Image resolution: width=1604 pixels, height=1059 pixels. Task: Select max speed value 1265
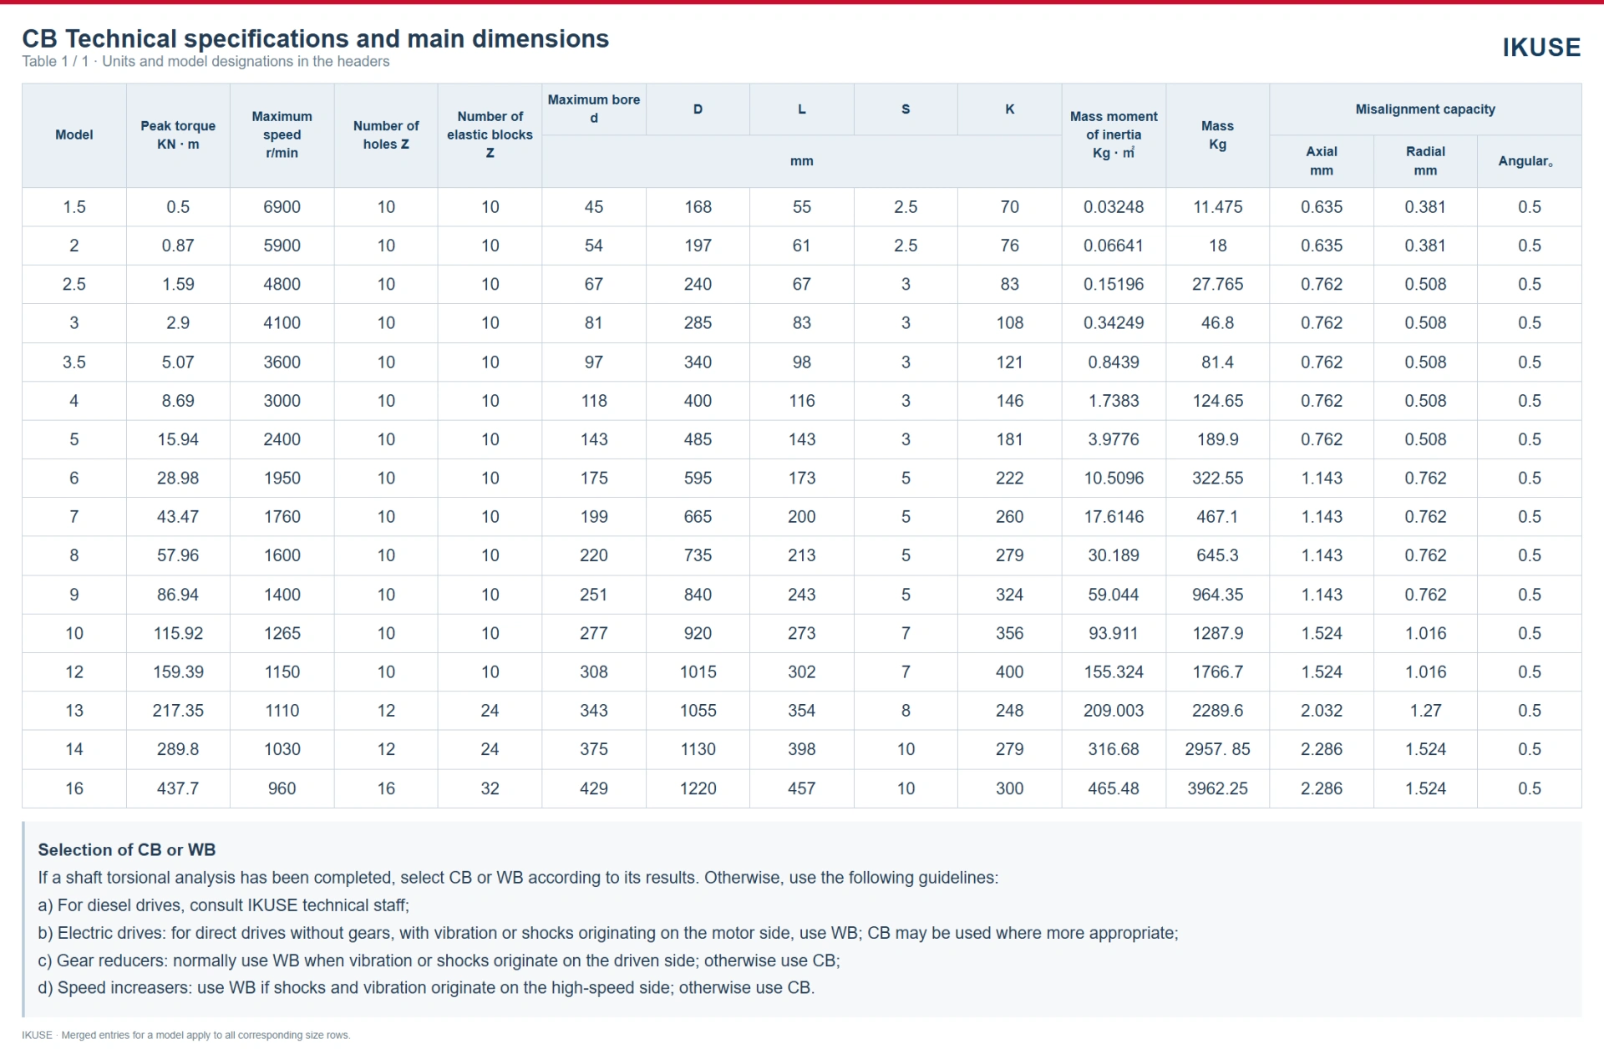tap(282, 633)
